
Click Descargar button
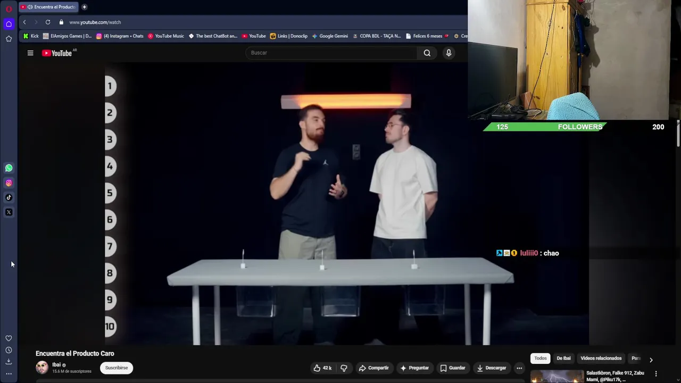click(492, 368)
